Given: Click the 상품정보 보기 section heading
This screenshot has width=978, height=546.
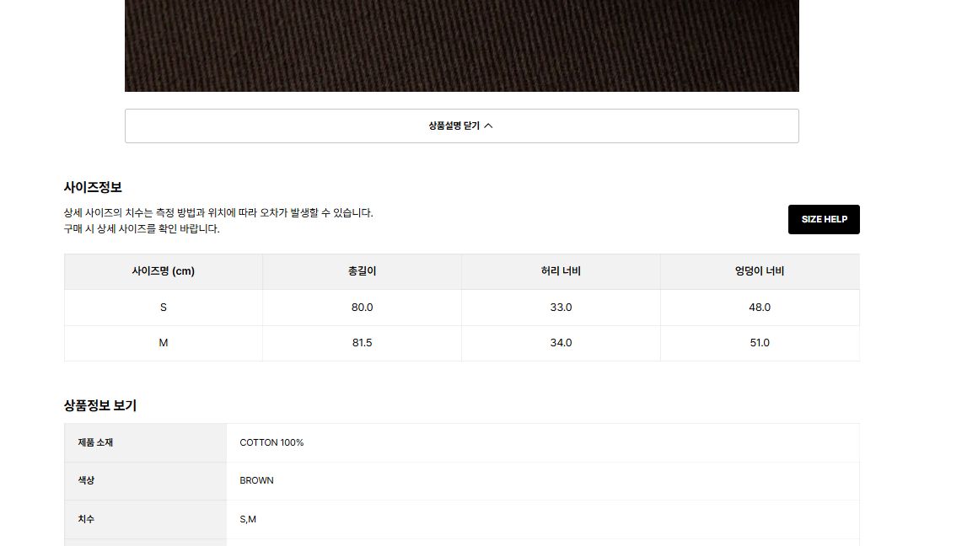Looking at the screenshot, I should click(x=100, y=405).
